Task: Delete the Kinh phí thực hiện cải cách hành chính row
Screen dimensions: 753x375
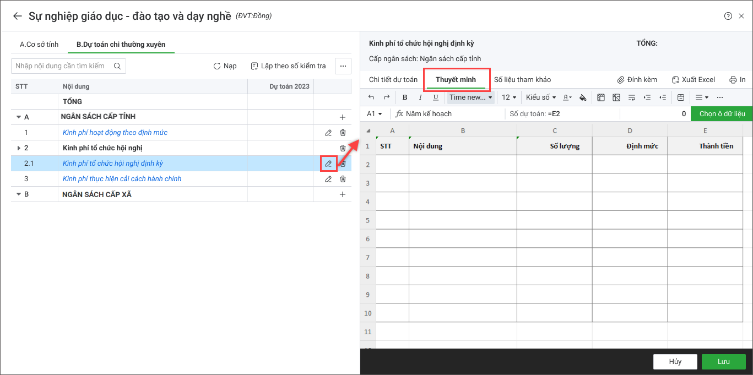Action: [x=343, y=179]
